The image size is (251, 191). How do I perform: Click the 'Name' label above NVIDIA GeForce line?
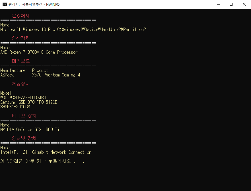(x=5, y=125)
